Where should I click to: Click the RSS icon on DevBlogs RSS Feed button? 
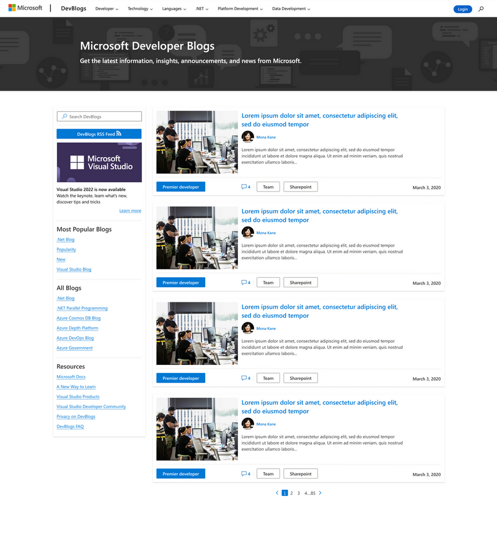pyautogui.click(x=118, y=133)
